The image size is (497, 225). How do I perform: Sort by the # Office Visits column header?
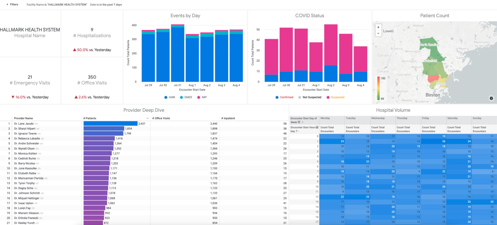point(161,118)
